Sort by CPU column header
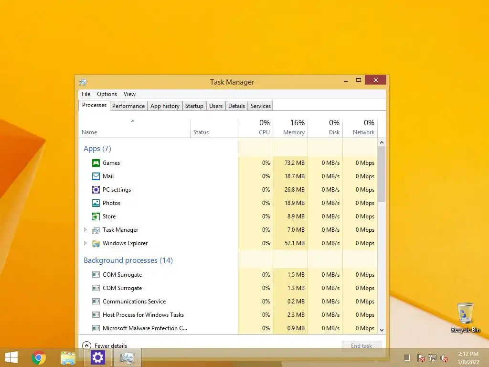 point(256,128)
